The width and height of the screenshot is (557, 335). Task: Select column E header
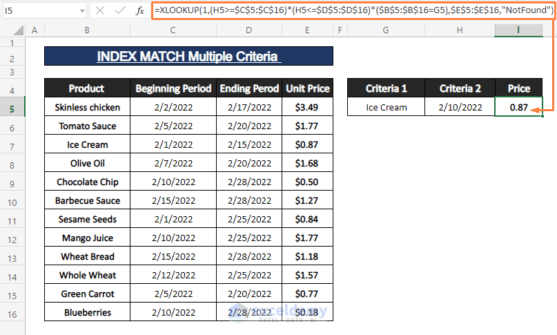[307, 31]
